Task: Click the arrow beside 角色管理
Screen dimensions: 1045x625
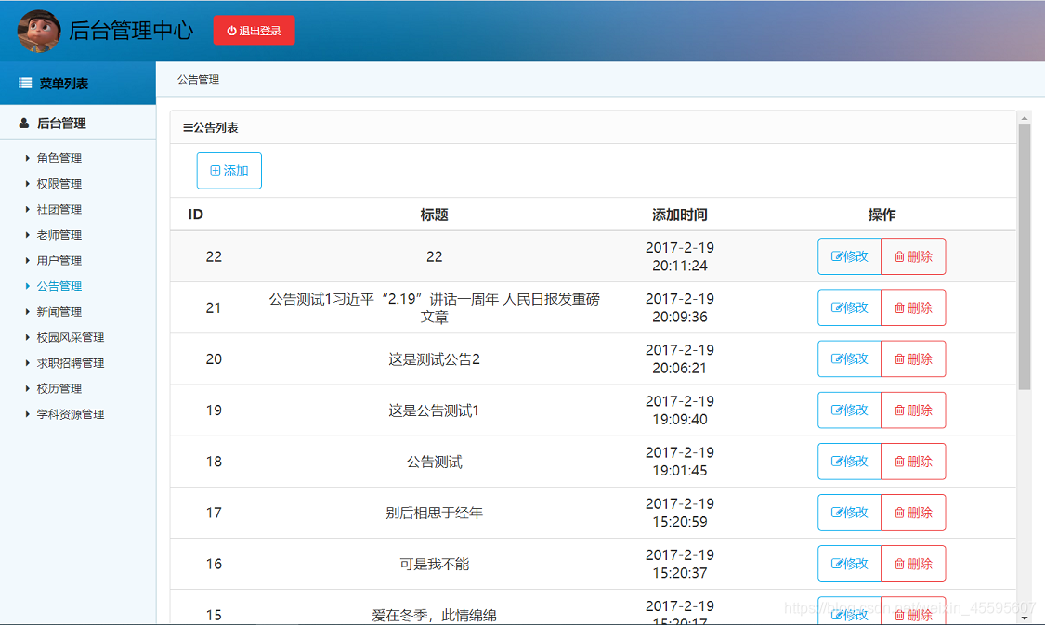Action: pyautogui.click(x=27, y=158)
